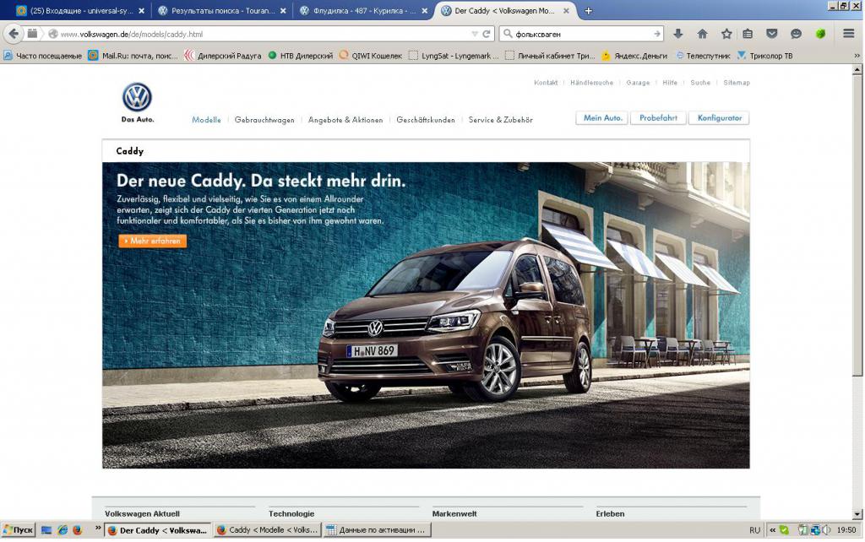865x542 pixels.
Task: Click the search box containing фольксваген
Action: click(x=581, y=34)
